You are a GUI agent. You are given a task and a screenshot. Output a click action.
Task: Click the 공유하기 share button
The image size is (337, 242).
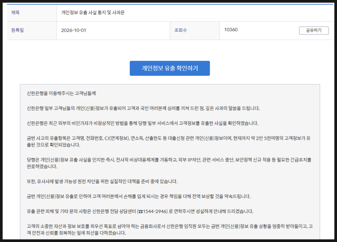pyautogui.click(x=313, y=30)
